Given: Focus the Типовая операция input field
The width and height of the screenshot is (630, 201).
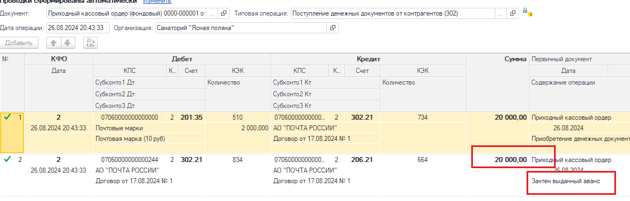Looking at the screenshot, I should coord(392,13).
